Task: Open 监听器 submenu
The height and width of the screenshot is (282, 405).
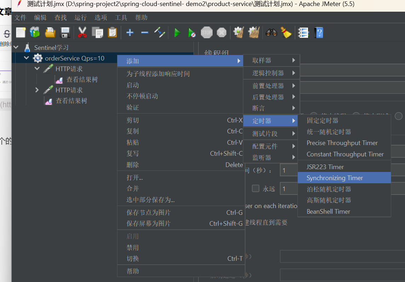Action: 271,157
